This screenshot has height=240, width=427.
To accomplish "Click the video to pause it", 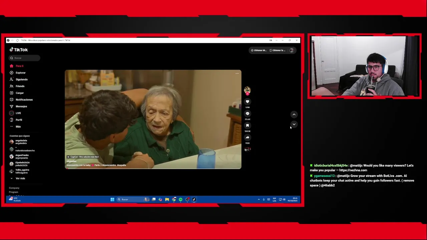I will pyautogui.click(x=153, y=119).
